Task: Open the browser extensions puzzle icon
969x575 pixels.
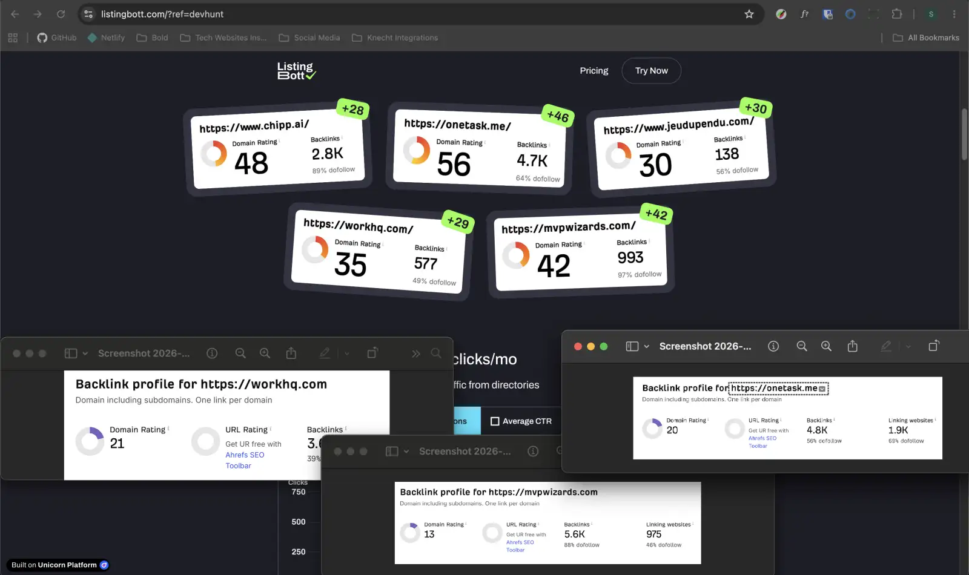Action: [897, 14]
